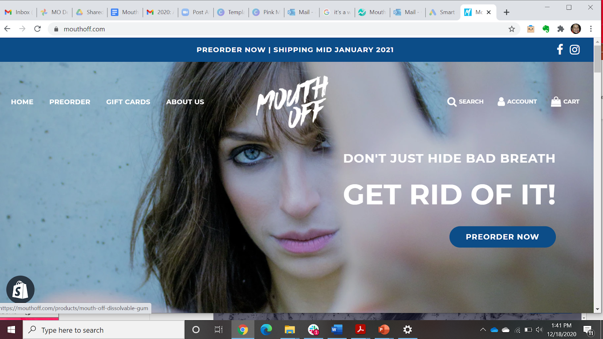Reload the mouthoff.com page
Viewport: 603px width, 339px height.
(37, 29)
